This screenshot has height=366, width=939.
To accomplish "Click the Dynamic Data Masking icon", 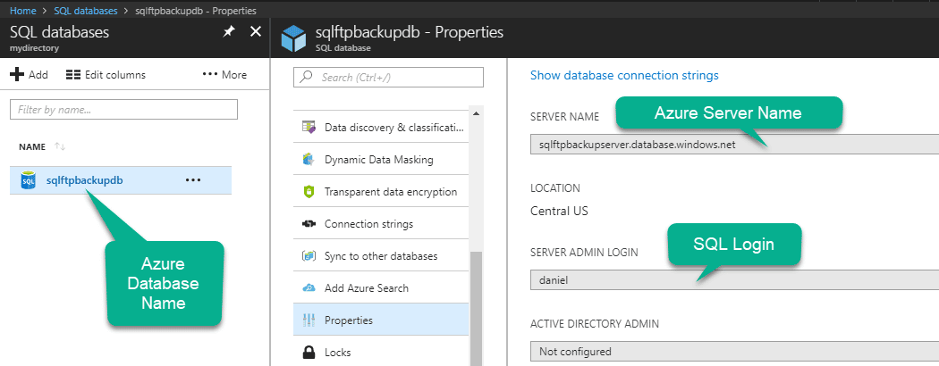I will (309, 160).
